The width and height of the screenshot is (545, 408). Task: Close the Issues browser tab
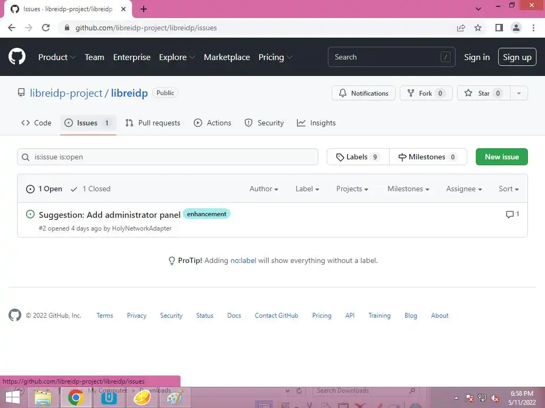[x=123, y=9]
